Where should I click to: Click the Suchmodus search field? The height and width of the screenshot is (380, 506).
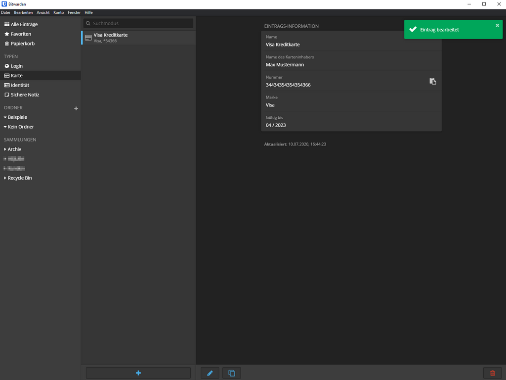138,23
